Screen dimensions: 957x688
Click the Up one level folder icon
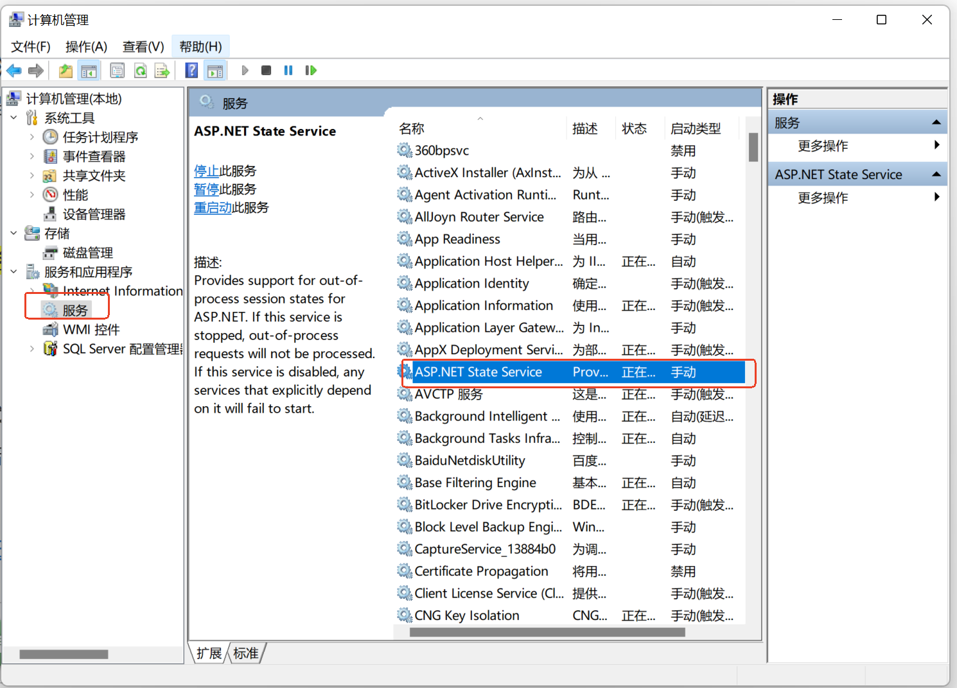click(66, 71)
